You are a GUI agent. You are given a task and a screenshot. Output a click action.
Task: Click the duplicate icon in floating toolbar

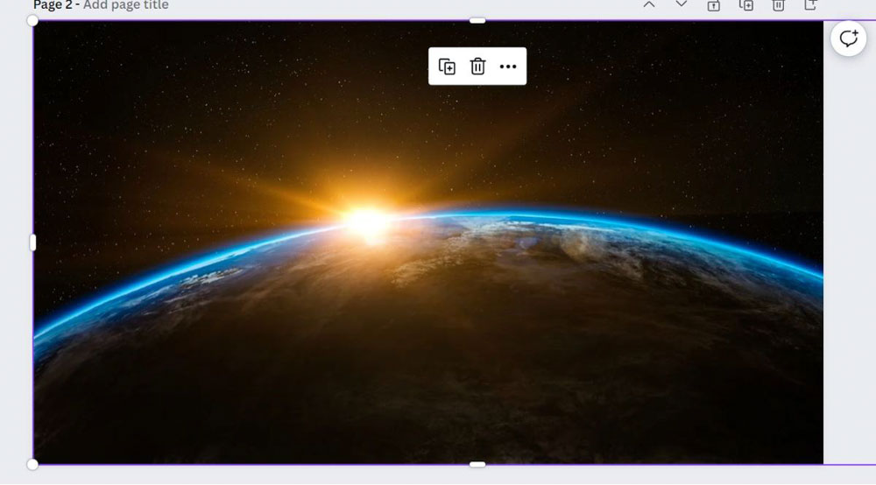[447, 67]
